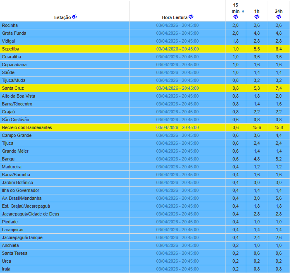
Task: Sort by the 1h column header
Action: click(257, 11)
